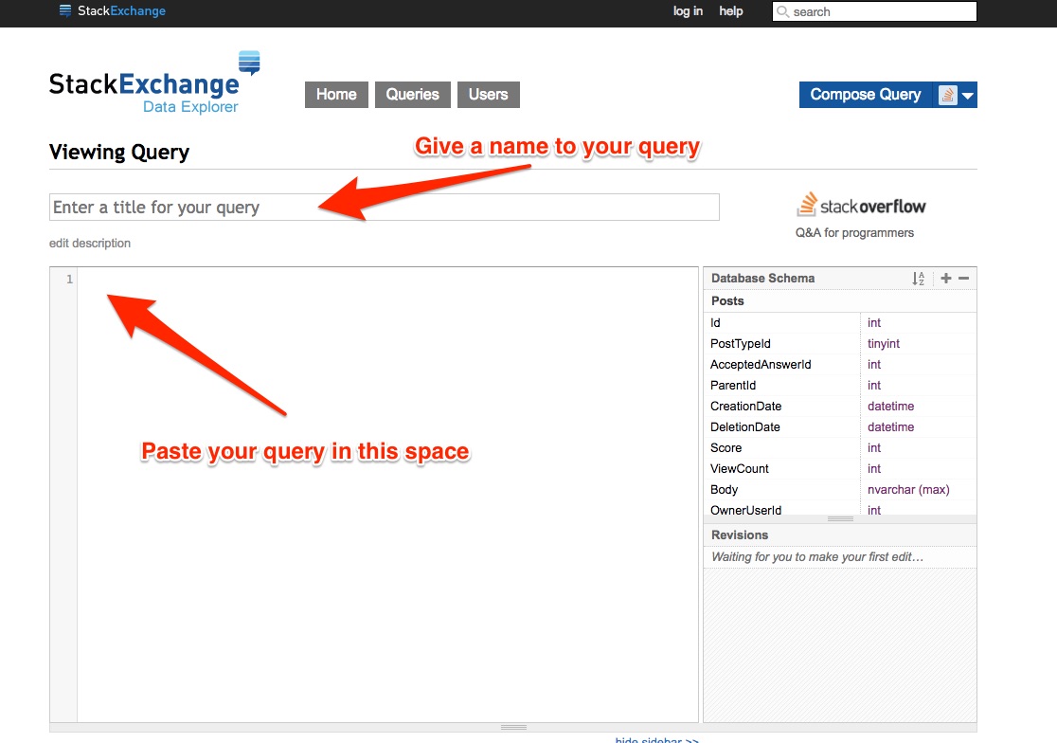Open the site selector dropdown arrow
The height and width of the screenshot is (743, 1057).
point(968,96)
